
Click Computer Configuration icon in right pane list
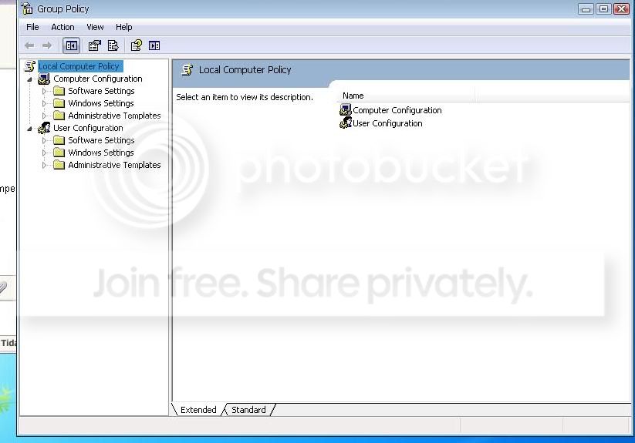pos(346,109)
